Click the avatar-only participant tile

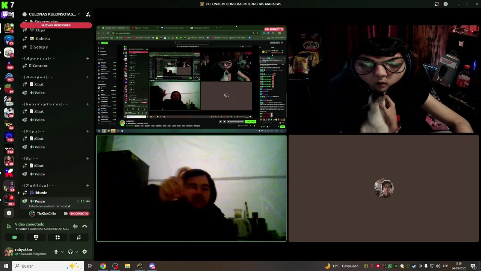tap(384, 188)
